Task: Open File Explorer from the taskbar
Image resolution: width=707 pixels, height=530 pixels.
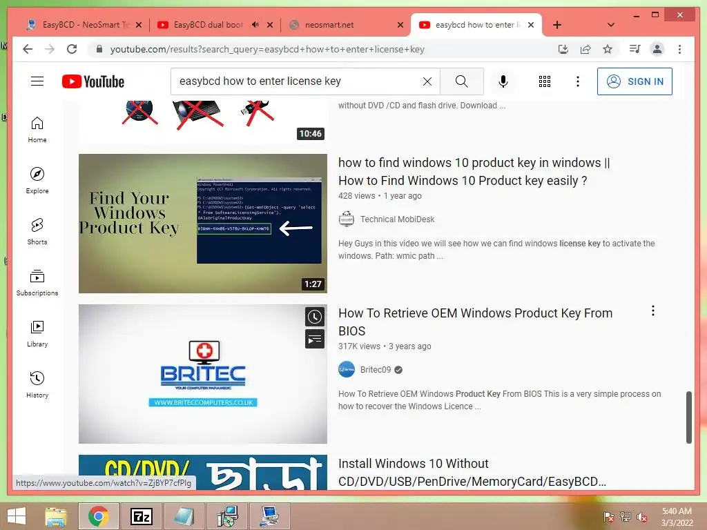Action: pos(55,516)
